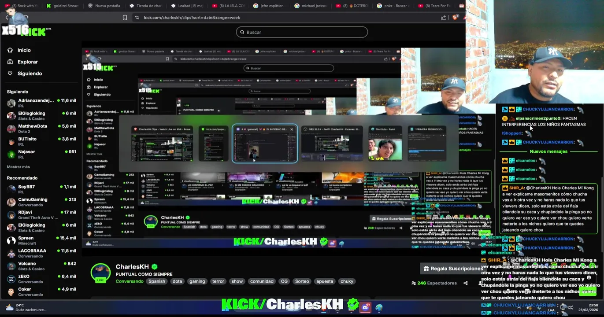Switch to 'Nueva pestaña' browser tab
The image size is (604, 317).
(x=104, y=6)
